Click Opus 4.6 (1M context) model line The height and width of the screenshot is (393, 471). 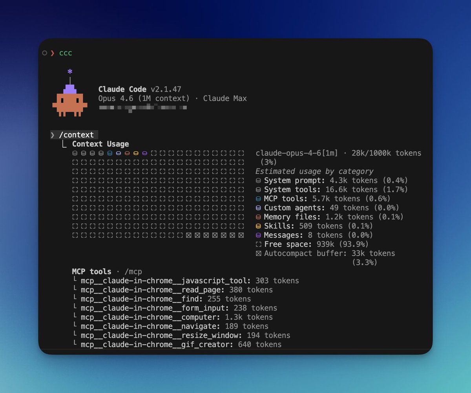point(144,98)
